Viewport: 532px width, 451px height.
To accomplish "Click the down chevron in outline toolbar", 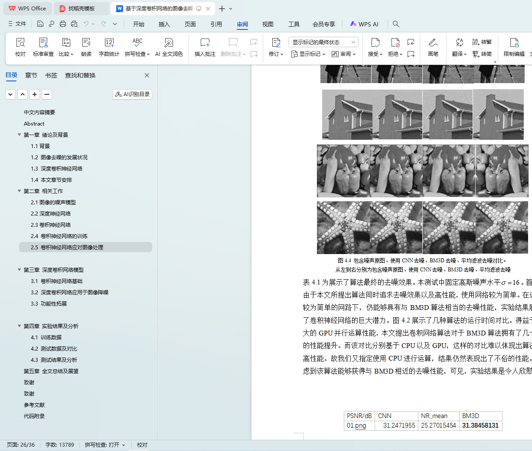I will pos(10,94).
